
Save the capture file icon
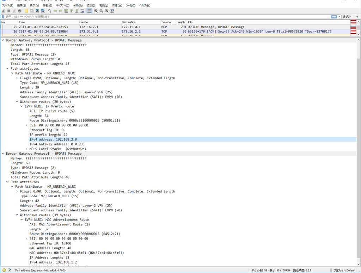[32, 11]
